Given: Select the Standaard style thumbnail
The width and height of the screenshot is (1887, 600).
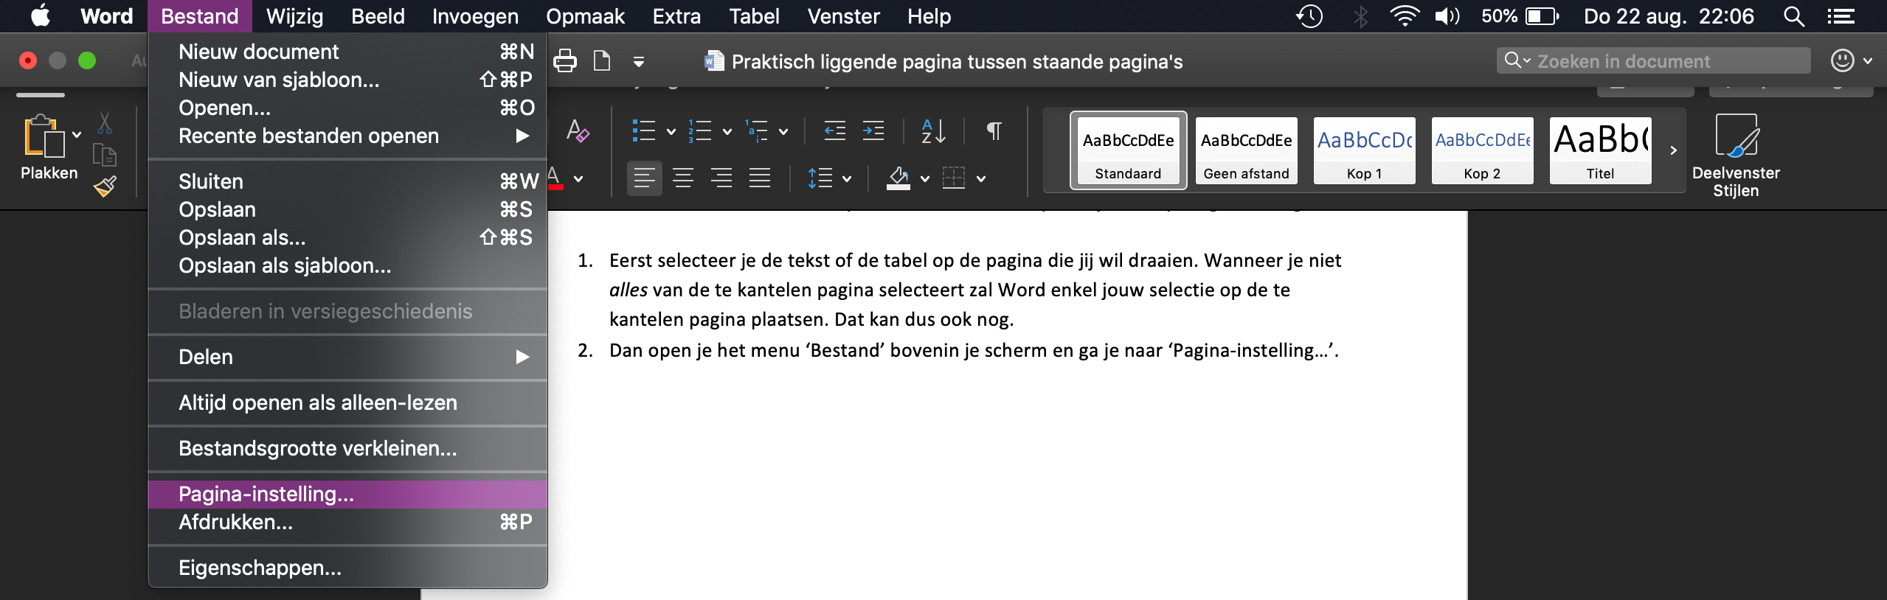Looking at the screenshot, I should pyautogui.click(x=1128, y=150).
